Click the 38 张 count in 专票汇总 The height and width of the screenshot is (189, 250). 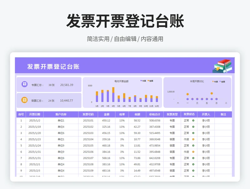tap(52, 85)
